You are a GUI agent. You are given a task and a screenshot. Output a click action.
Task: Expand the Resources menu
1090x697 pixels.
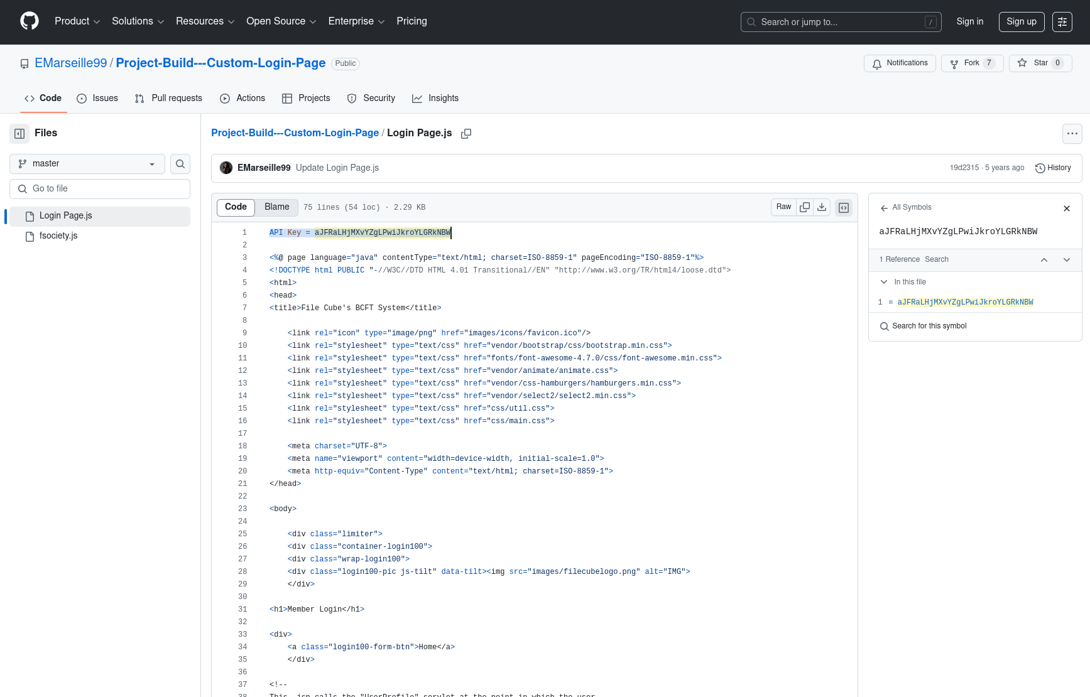point(205,21)
